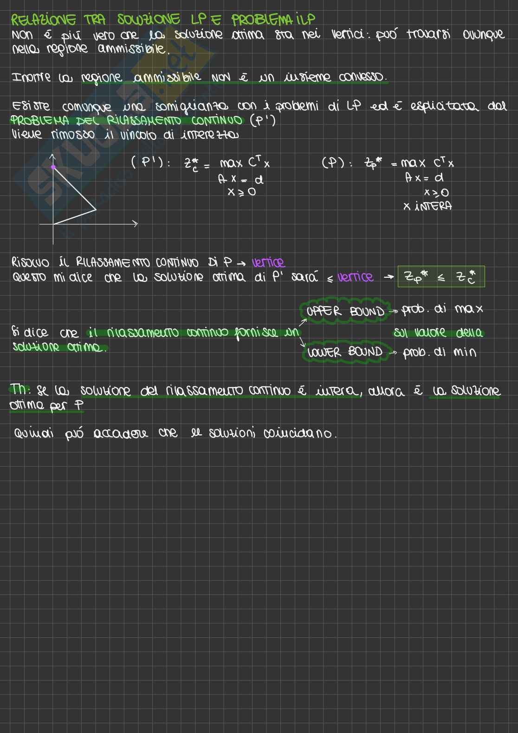This screenshot has width=518, height=733.
Task: Click the (P') problem label
Action: point(150,163)
